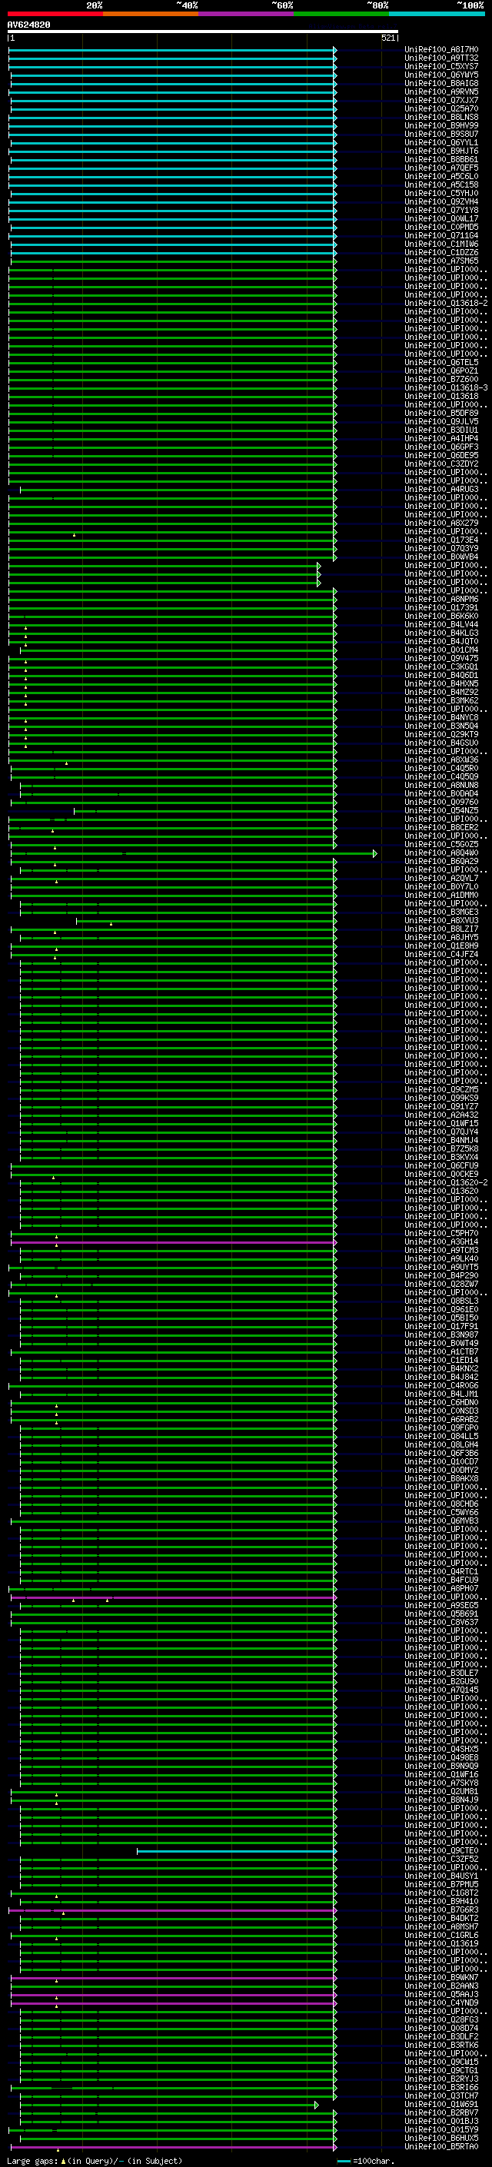This screenshot has width=492, height=2167.
Task: Select the UniRef100_A7QEF5 hit label
Action: coord(441,168)
